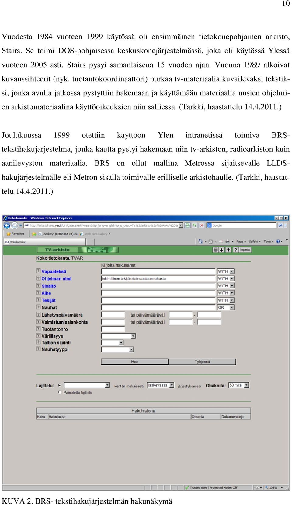The height and width of the screenshot is (506, 292).
Task: Click the Vapaateksti search text field
Action: click(158, 271)
